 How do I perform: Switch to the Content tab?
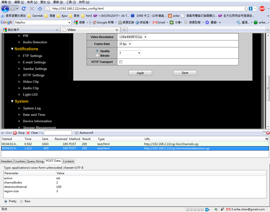point(68,161)
